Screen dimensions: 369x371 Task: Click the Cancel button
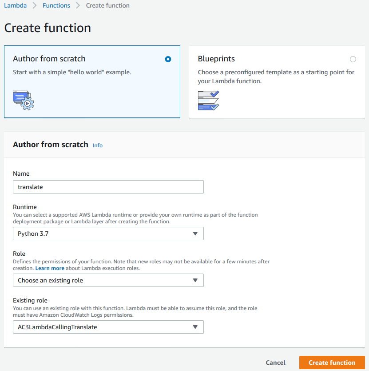(275, 363)
